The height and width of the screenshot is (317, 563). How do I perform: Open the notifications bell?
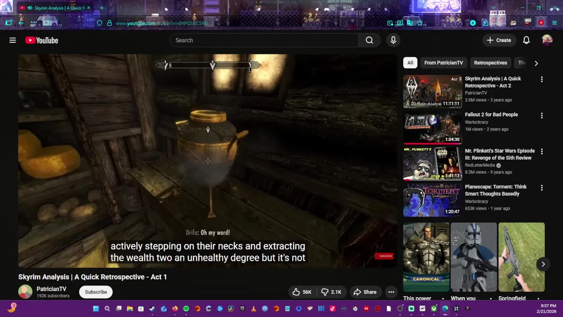[x=526, y=41]
